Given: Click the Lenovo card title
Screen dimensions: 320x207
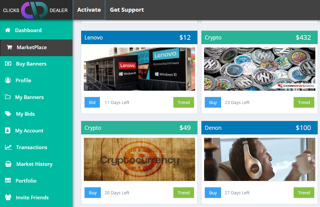Looking at the screenshot, I should (94, 37).
